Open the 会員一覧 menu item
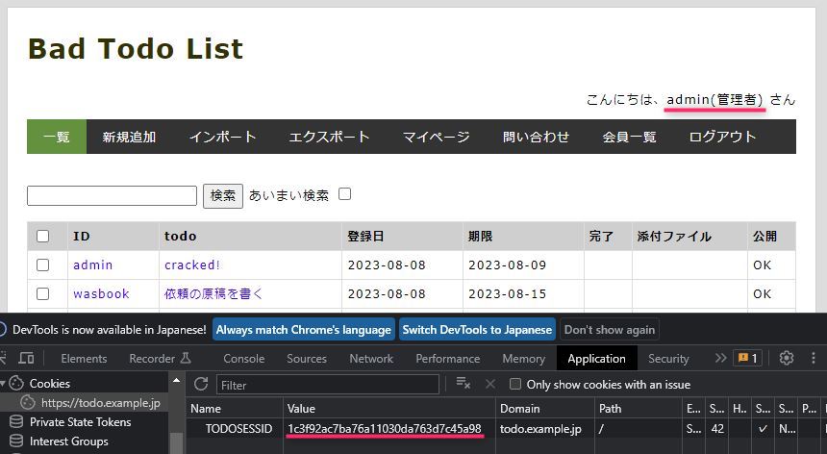 point(629,137)
